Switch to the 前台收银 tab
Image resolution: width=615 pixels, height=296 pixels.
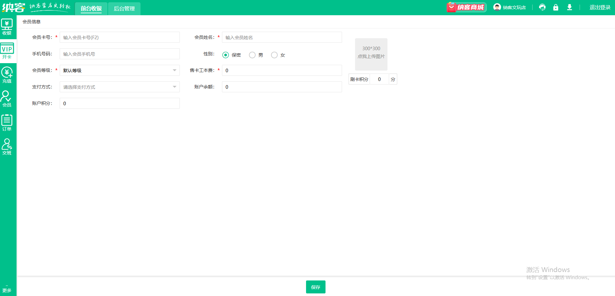tap(91, 9)
